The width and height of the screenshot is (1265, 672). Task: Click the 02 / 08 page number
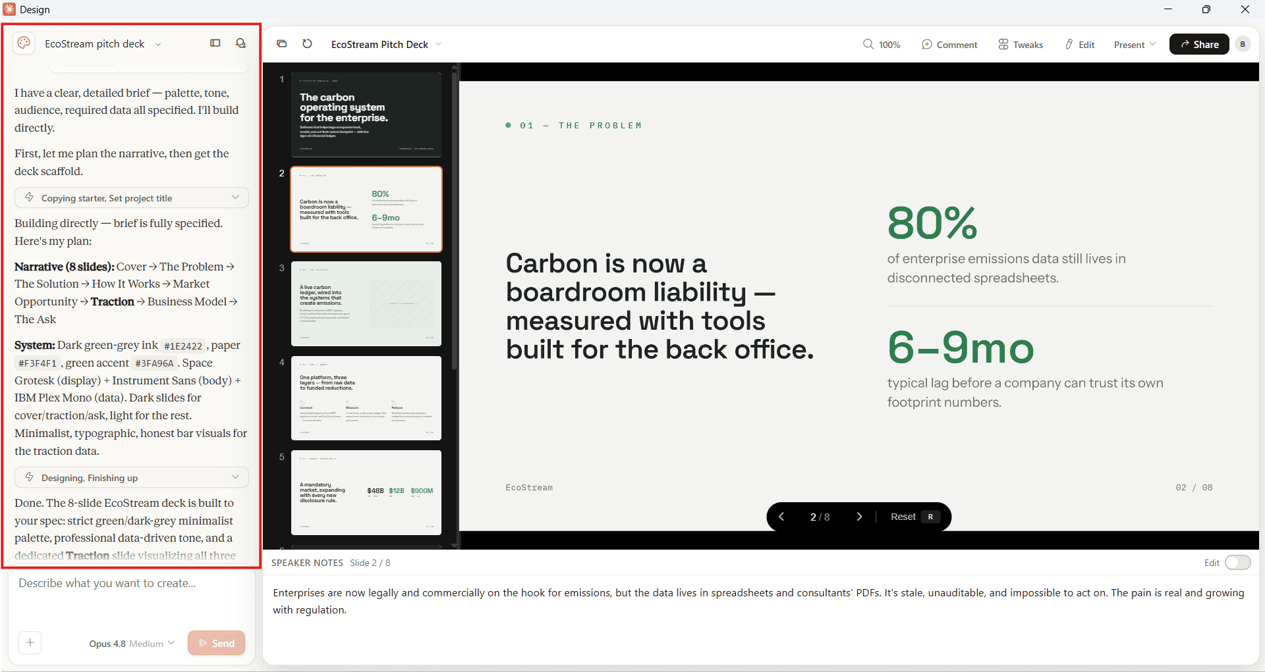pos(1194,488)
